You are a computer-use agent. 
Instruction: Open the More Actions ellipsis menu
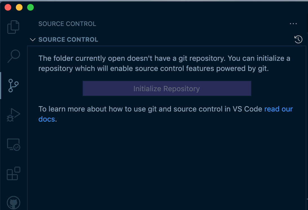click(x=293, y=24)
